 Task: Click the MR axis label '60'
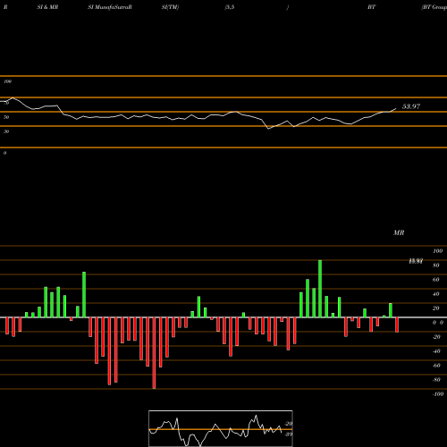click(436, 280)
